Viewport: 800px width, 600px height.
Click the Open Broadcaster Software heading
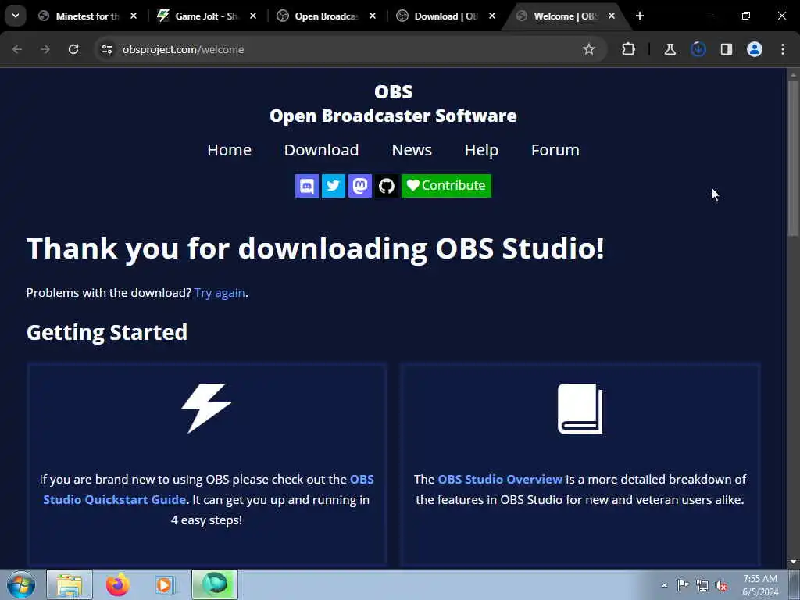tap(394, 116)
